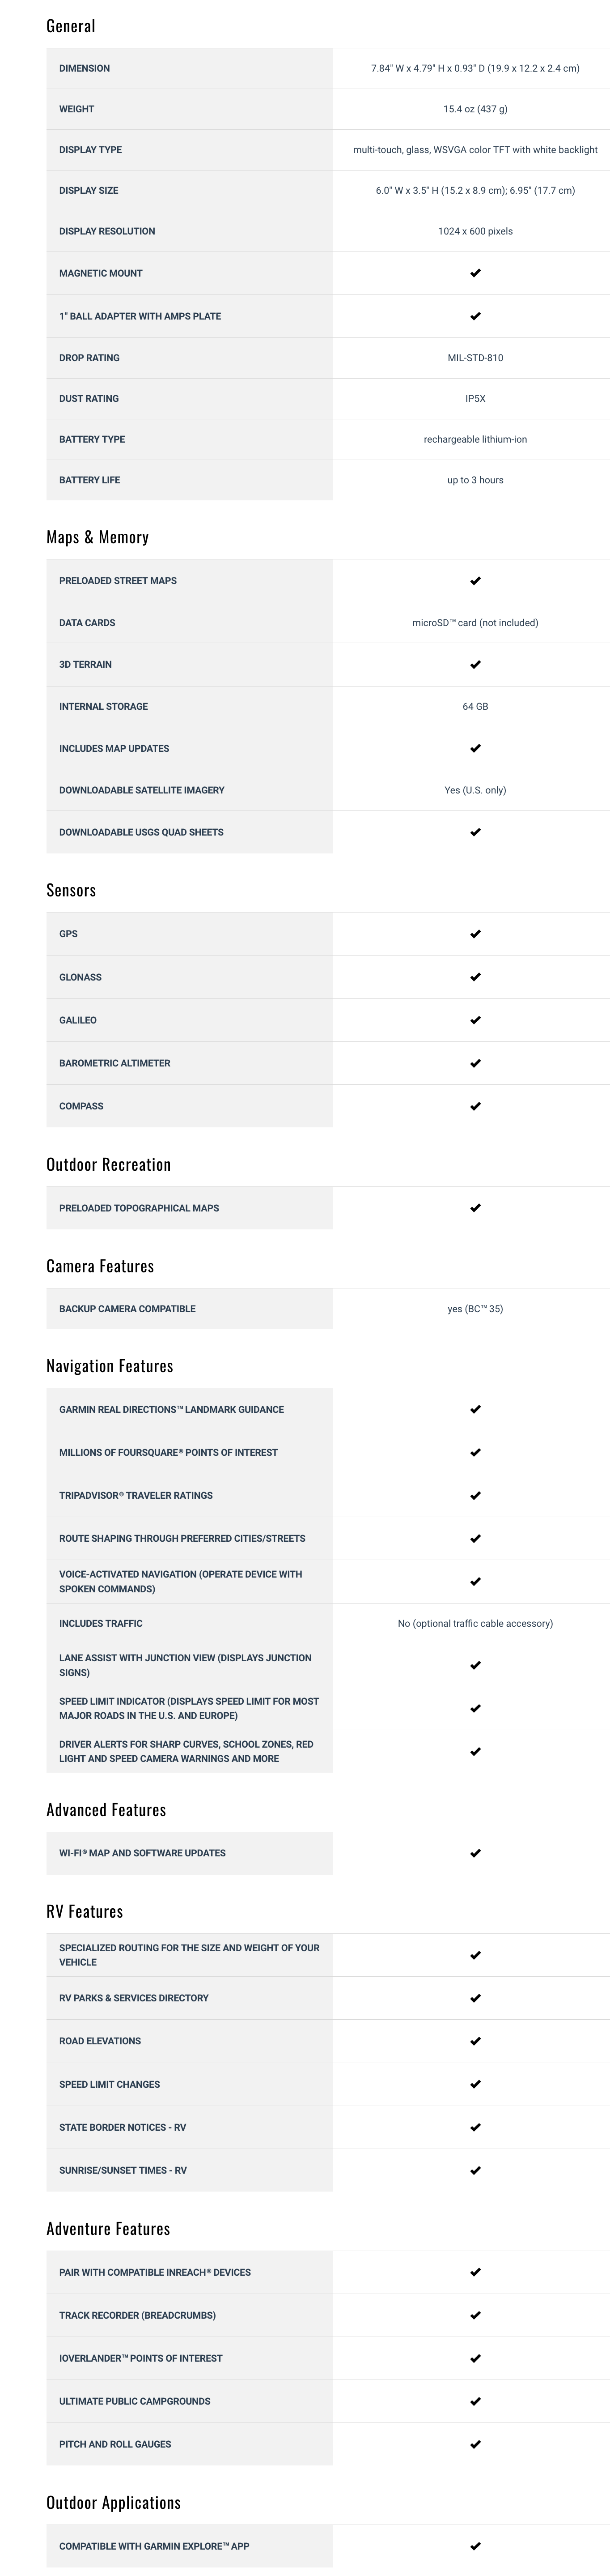Image resolution: width=610 pixels, height=2576 pixels.
Task: Click the Pitch and Roll Gauges checkmark
Action: (x=475, y=2444)
